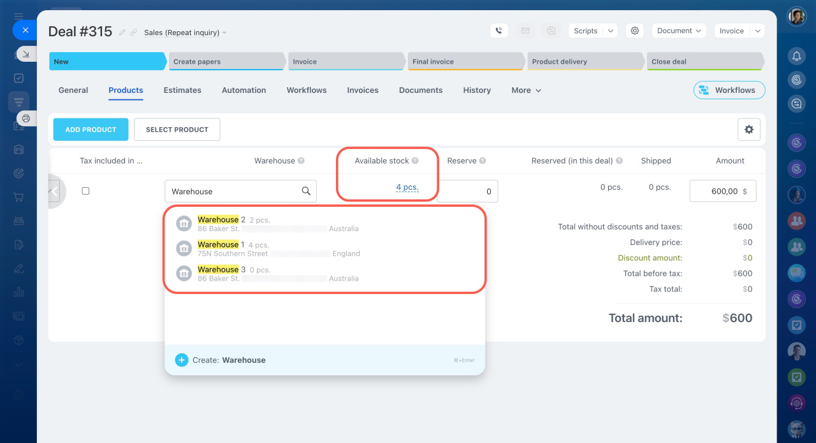Open product table settings gear

click(x=749, y=129)
